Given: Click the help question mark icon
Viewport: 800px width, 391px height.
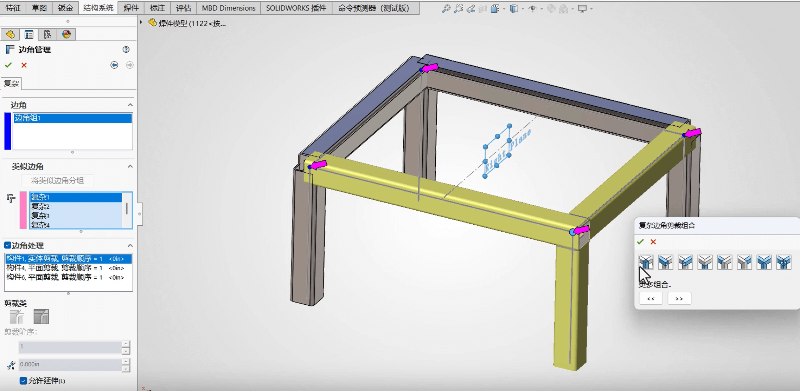Looking at the screenshot, I should coord(126,49).
